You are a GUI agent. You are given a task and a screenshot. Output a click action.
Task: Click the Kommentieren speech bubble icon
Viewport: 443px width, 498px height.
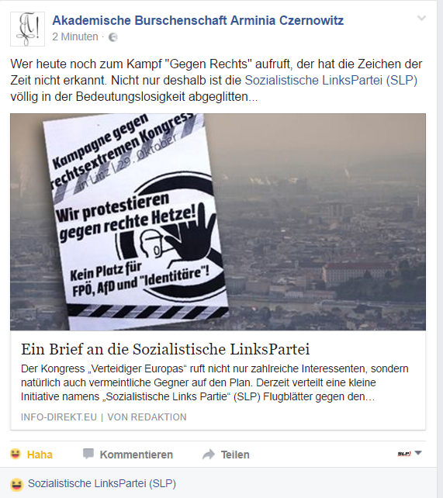coord(88,454)
